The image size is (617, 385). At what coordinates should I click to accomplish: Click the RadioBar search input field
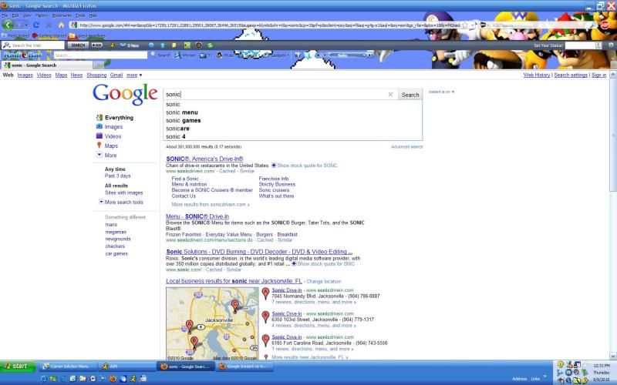click(x=100, y=55)
